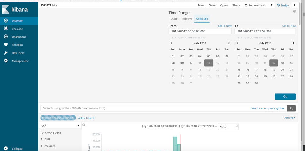The width and height of the screenshot is (305, 151).
Task: Click the Kibana logo
Action: 15,10
